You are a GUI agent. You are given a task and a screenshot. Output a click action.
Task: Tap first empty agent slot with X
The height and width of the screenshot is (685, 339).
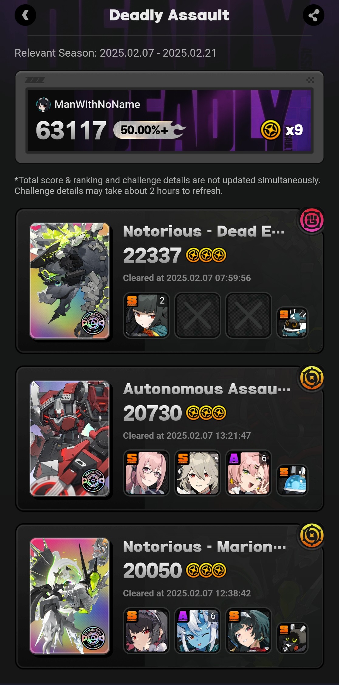(197, 315)
